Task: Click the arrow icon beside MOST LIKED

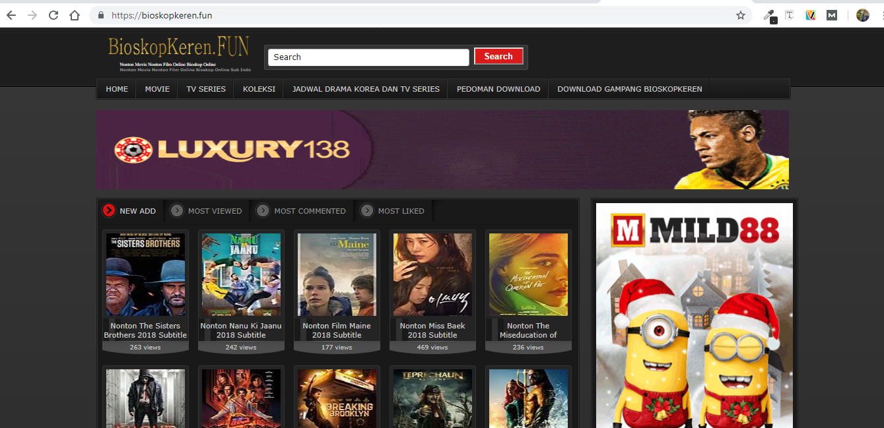Action: (x=367, y=210)
